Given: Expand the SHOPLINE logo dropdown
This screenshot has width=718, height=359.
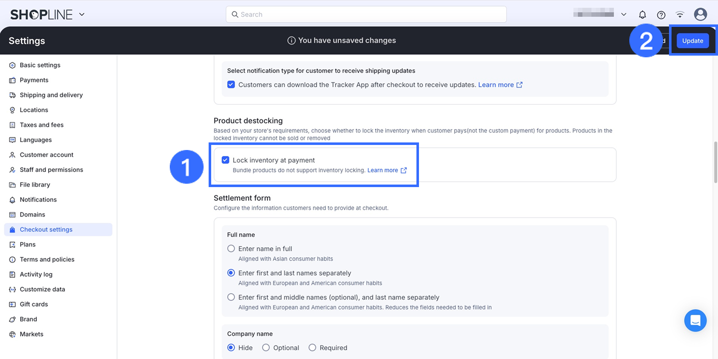Looking at the screenshot, I should pyautogui.click(x=82, y=14).
